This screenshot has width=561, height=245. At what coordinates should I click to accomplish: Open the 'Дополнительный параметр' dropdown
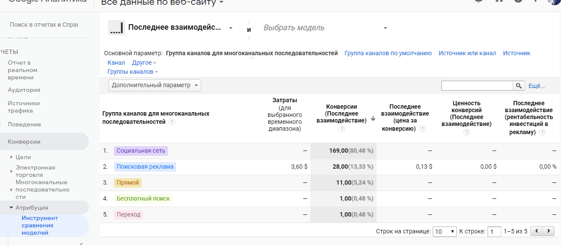155,85
